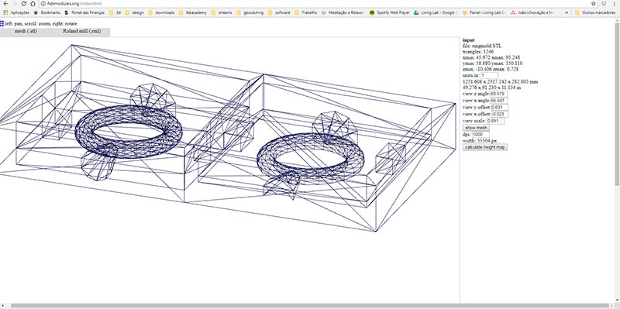Expand the hidden bookmarks overflow chevron
Image resolution: width=620 pixels, height=309 pixels.
[567, 12]
